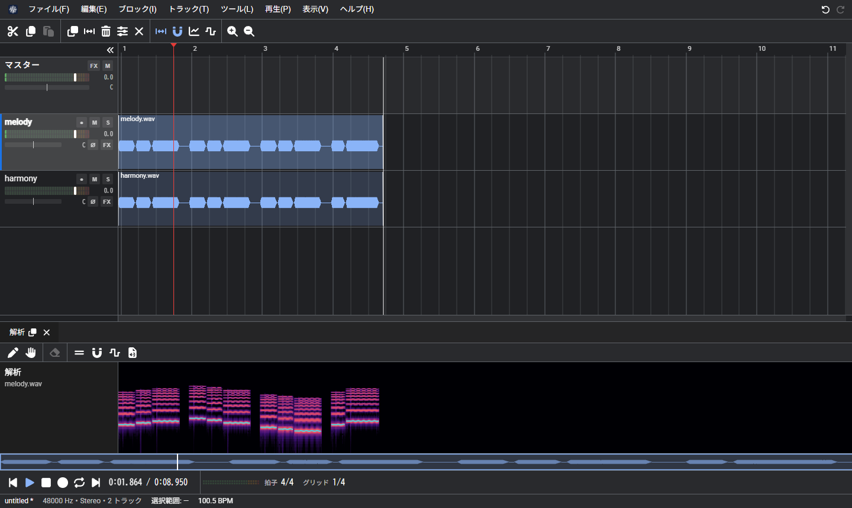Select the hand tool in analysis panel
This screenshot has width=852, height=508.
31,353
